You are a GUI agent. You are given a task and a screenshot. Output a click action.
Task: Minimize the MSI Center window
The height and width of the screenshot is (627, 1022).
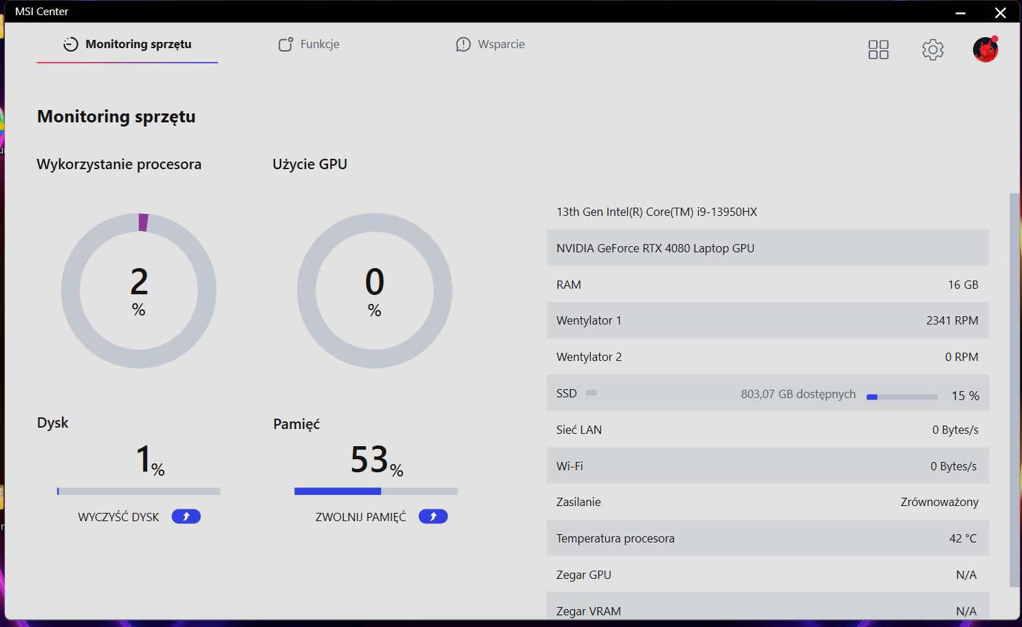(961, 12)
